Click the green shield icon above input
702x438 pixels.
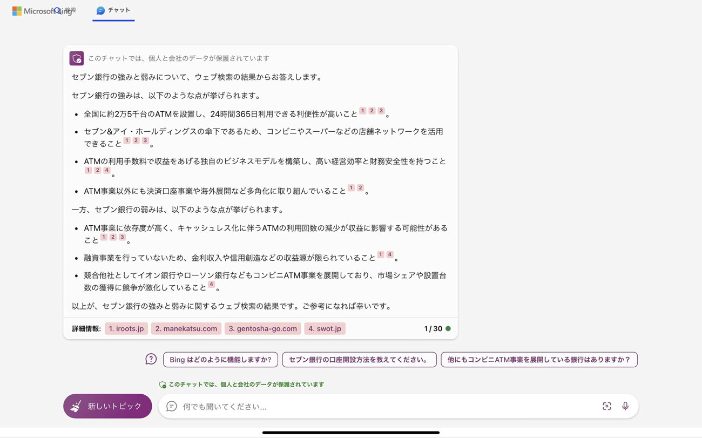pyautogui.click(x=162, y=385)
